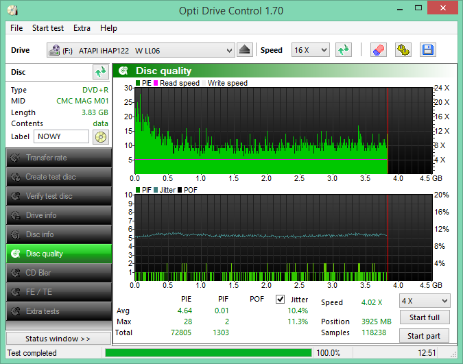Viewport: 463px width, 364px height.
Task: Click the FE / TE sidebar icon
Action: 15,292
